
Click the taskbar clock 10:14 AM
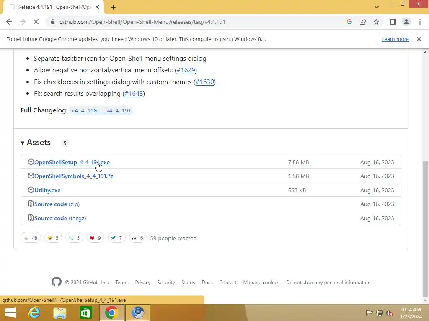click(x=411, y=310)
